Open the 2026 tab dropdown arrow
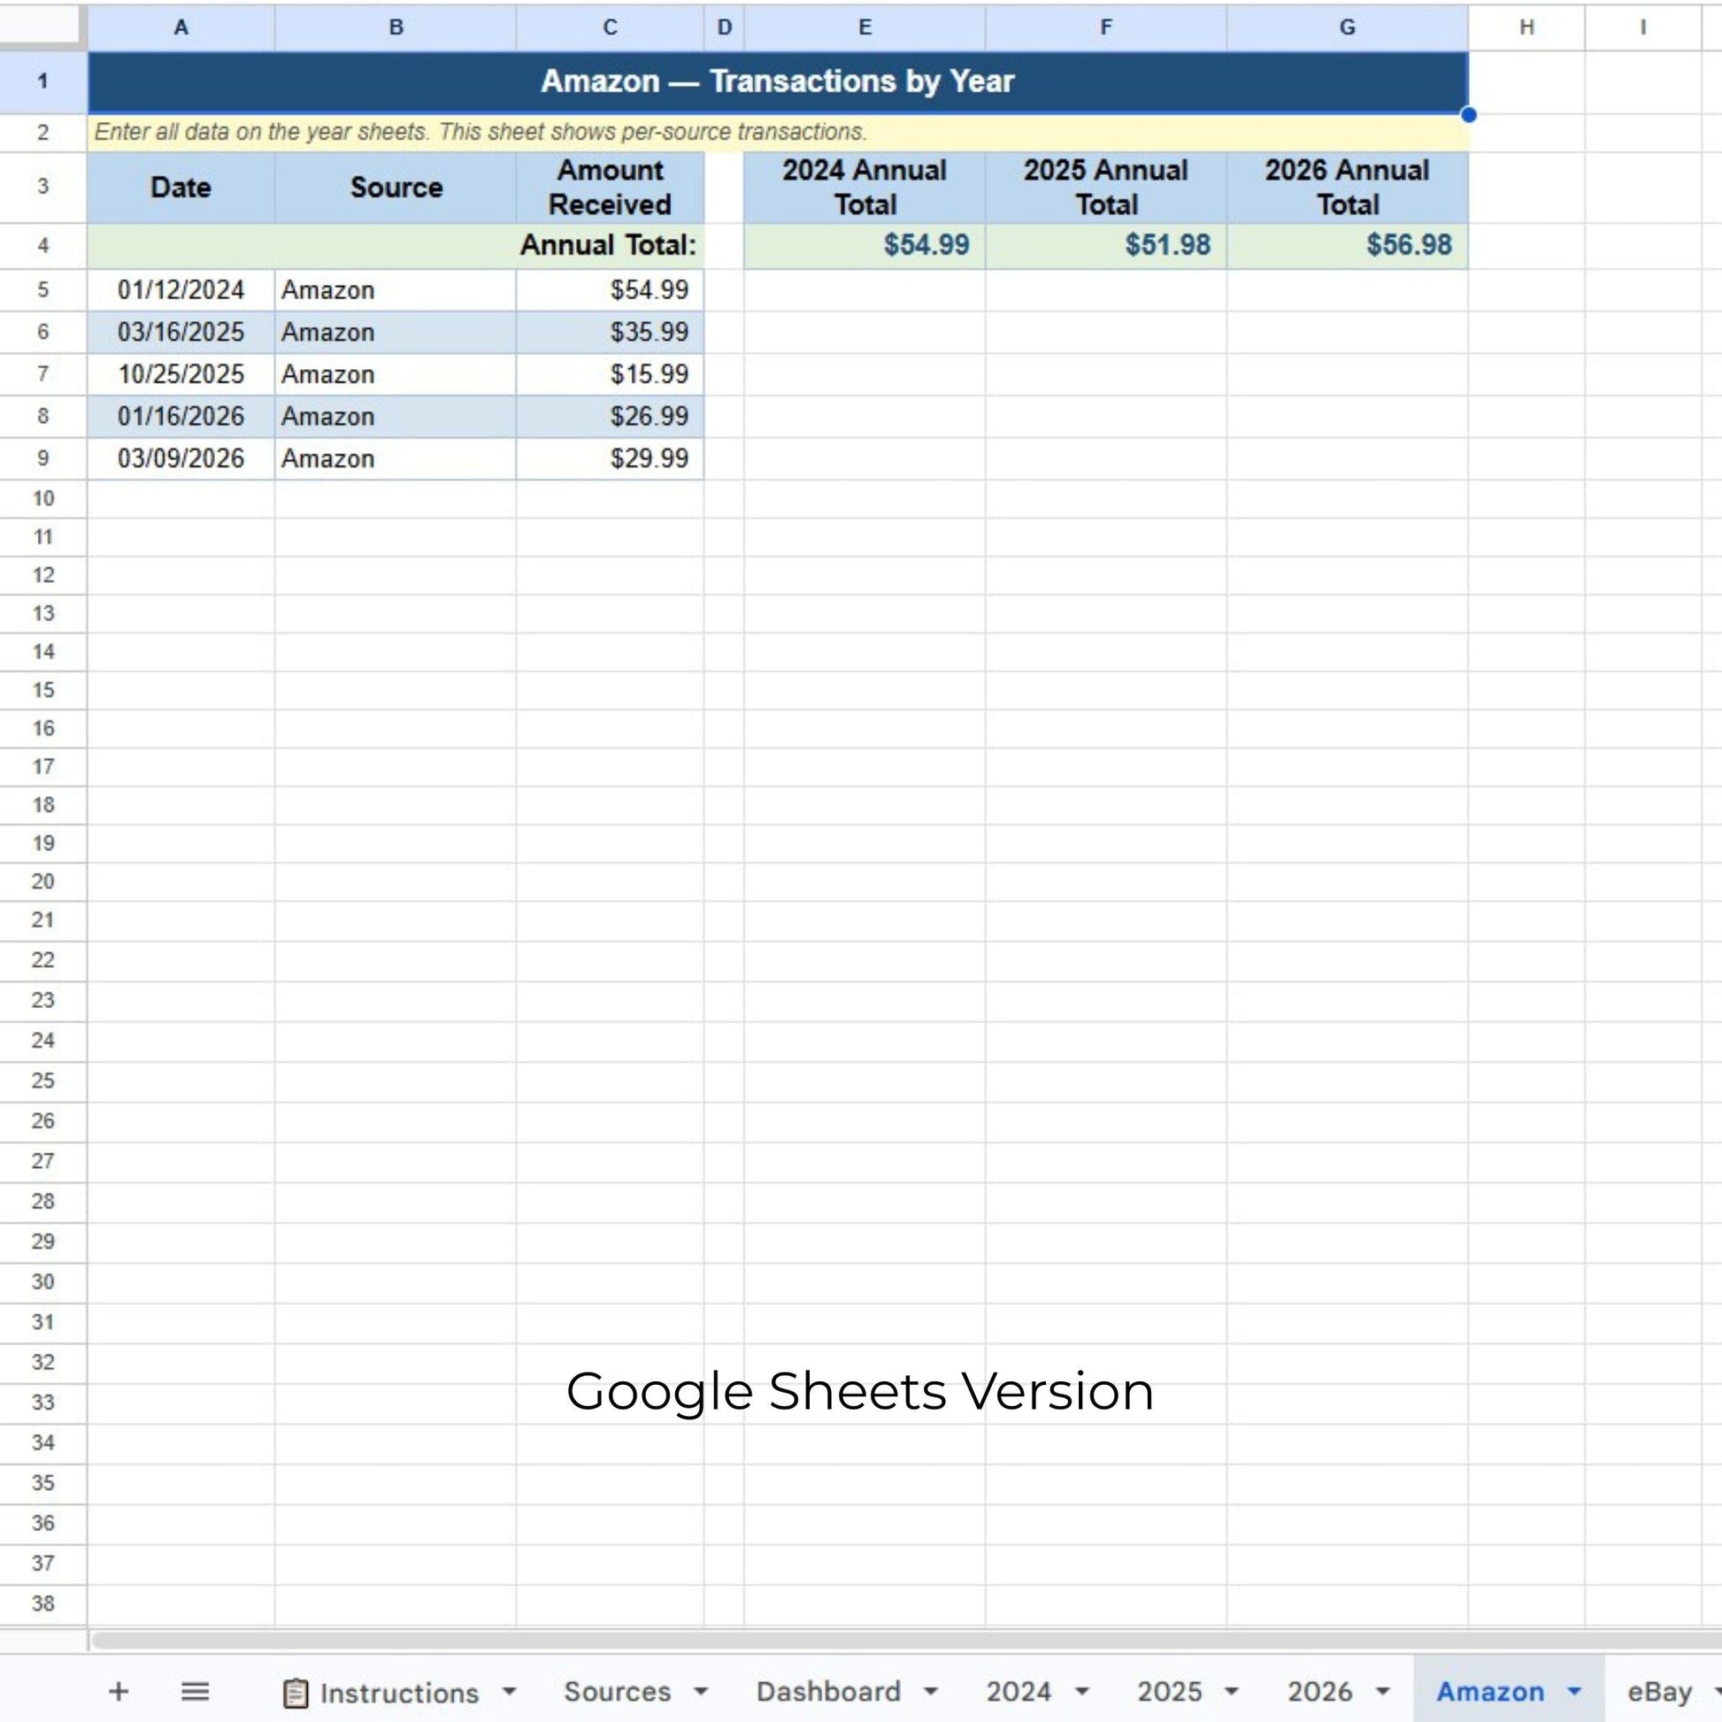 [x=1382, y=1691]
